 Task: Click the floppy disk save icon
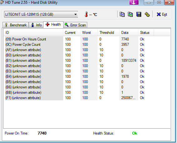(139, 14)
